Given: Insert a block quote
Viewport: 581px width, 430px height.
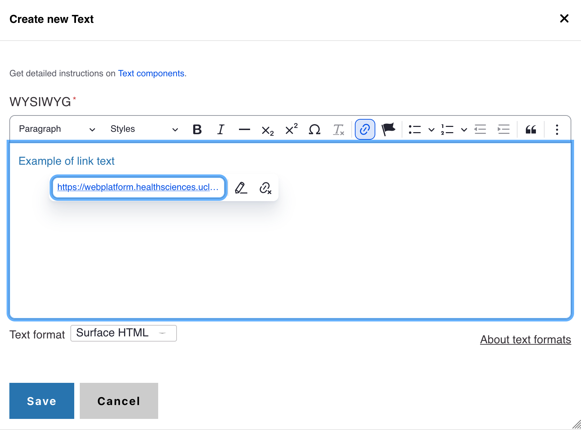Looking at the screenshot, I should pyautogui.click(x=531, y=129).
